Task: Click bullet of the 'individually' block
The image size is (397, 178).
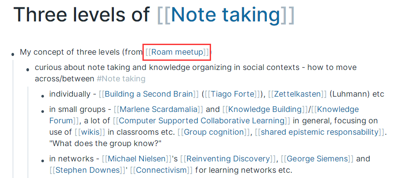Action: point(43,95)
